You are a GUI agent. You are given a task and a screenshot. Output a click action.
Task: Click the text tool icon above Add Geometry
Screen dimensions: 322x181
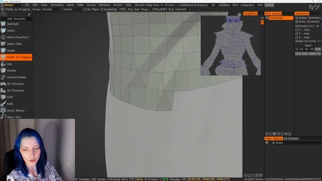pyautogui.click(x=3, y=14)
